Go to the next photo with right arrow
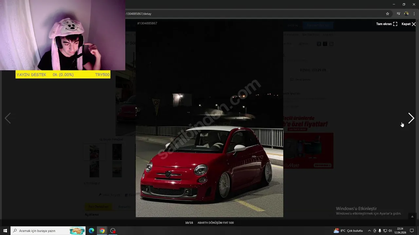This screenshot has width=419, height=235. point(411,118)
